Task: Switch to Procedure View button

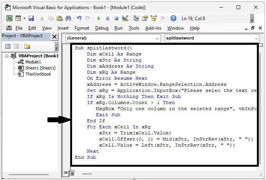Action: pyautogui.click(x=66, y=174)
